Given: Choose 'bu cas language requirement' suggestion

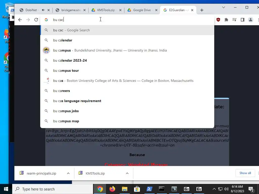Looking at the screenshot, I should coord(127,101).
